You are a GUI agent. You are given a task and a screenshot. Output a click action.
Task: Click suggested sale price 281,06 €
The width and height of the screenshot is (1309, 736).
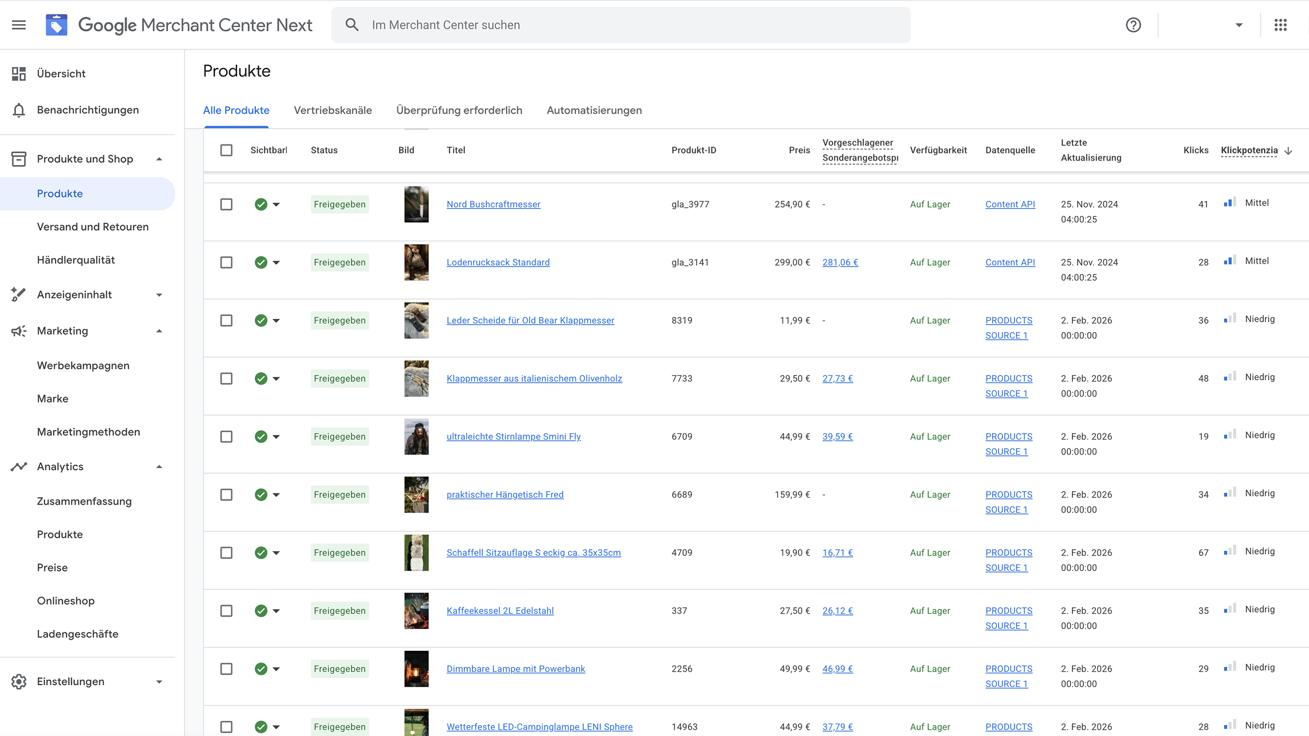click(839, 263)
